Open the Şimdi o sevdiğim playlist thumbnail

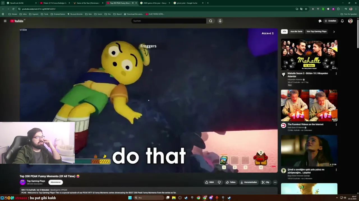coord(309,151)
